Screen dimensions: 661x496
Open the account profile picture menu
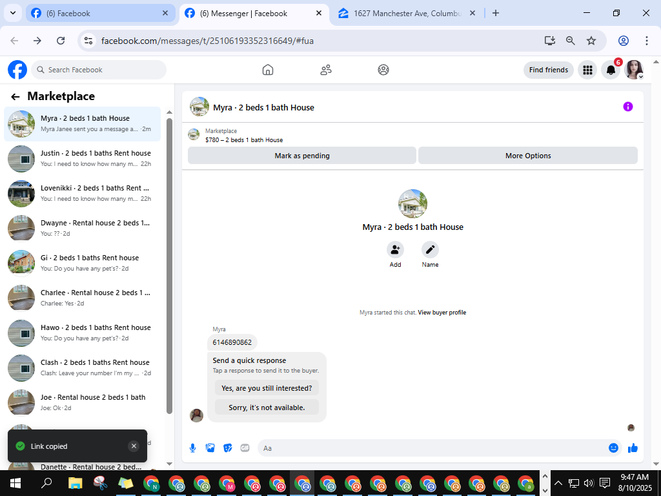(634, 70)
